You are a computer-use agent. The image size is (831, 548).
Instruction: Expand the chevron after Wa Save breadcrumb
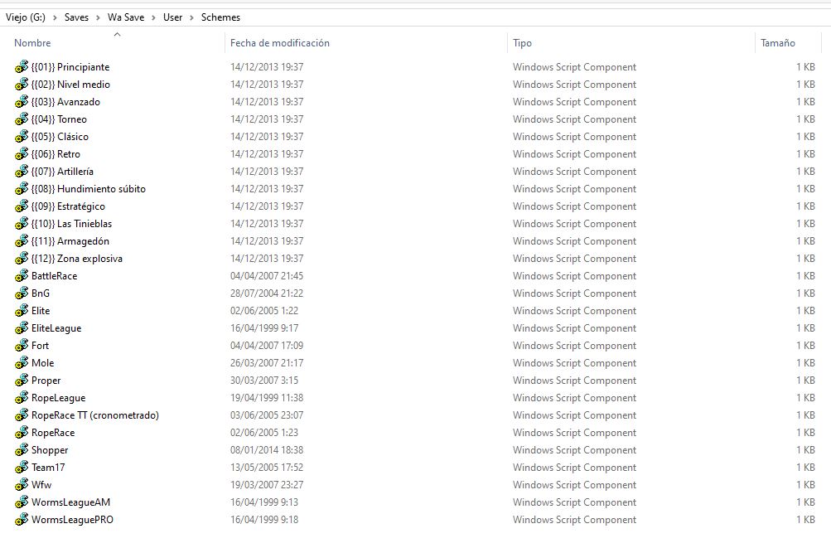tap(154, 17)
